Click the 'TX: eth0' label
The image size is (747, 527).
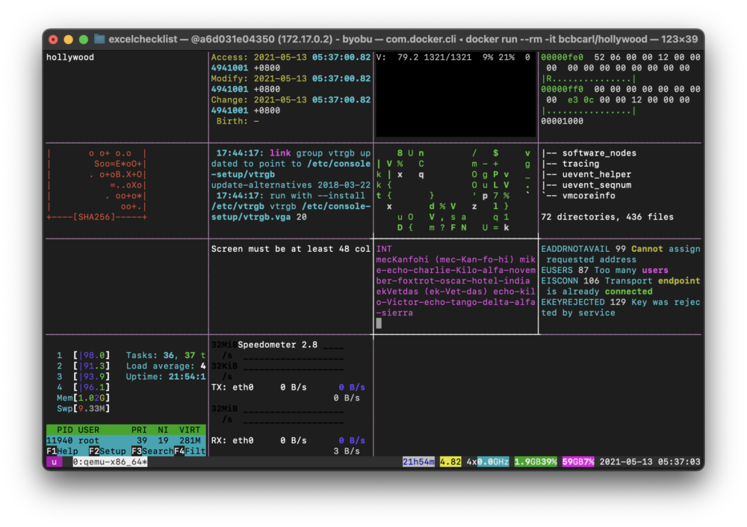point(232,387)
